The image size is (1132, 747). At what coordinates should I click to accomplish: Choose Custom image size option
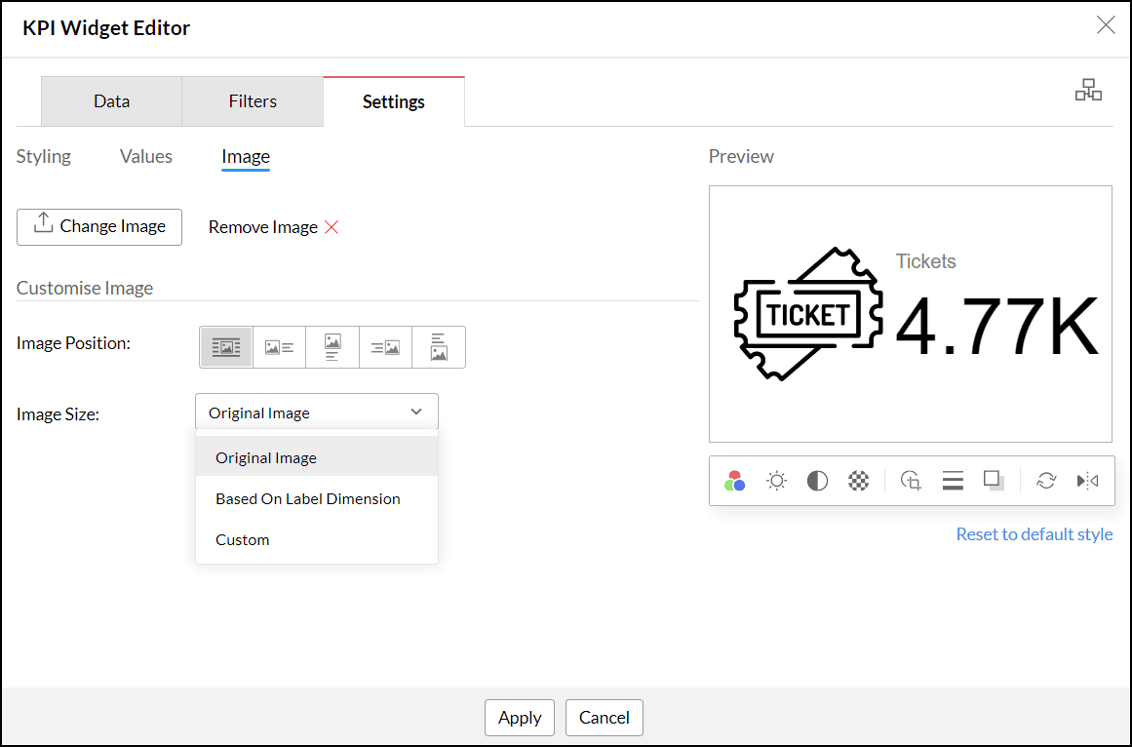point(243,539)
